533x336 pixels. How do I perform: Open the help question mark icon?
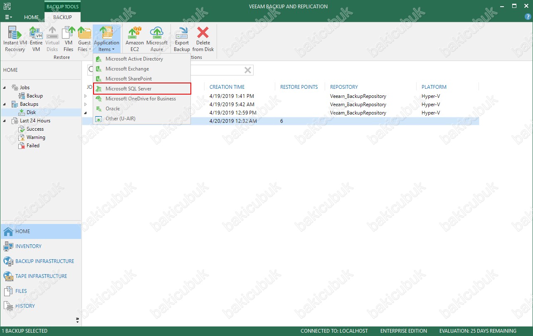tap(528, 17)
